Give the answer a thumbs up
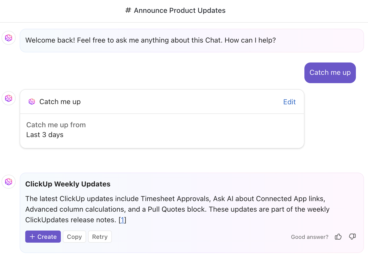The height and width of the screenshot is (257, 368). 338,237
